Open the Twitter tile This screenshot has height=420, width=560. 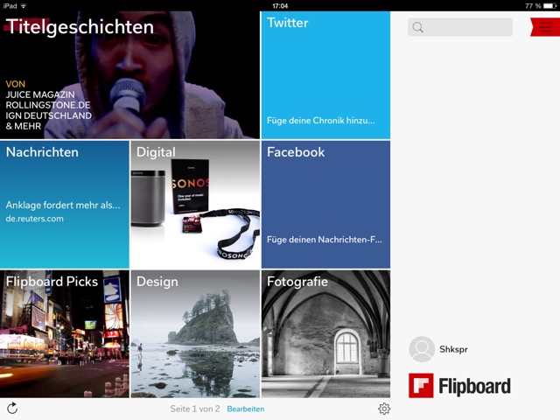point(325,74)
